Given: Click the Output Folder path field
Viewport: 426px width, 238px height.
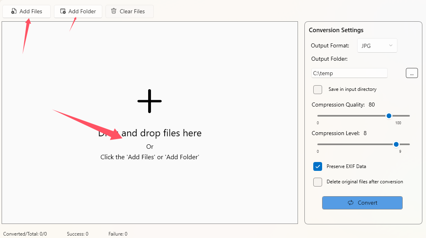Looking at the screenshot, I should (349, 73).
